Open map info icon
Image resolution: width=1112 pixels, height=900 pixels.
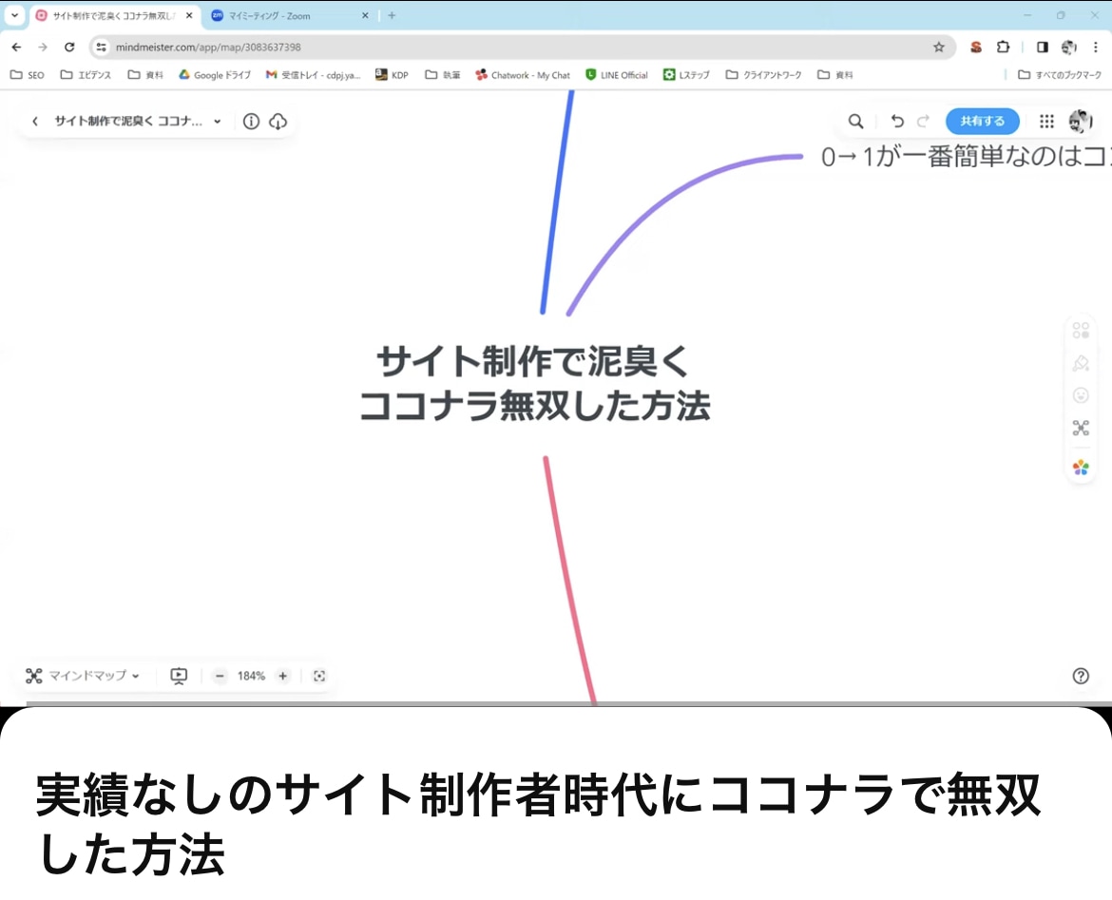[251, 122]
